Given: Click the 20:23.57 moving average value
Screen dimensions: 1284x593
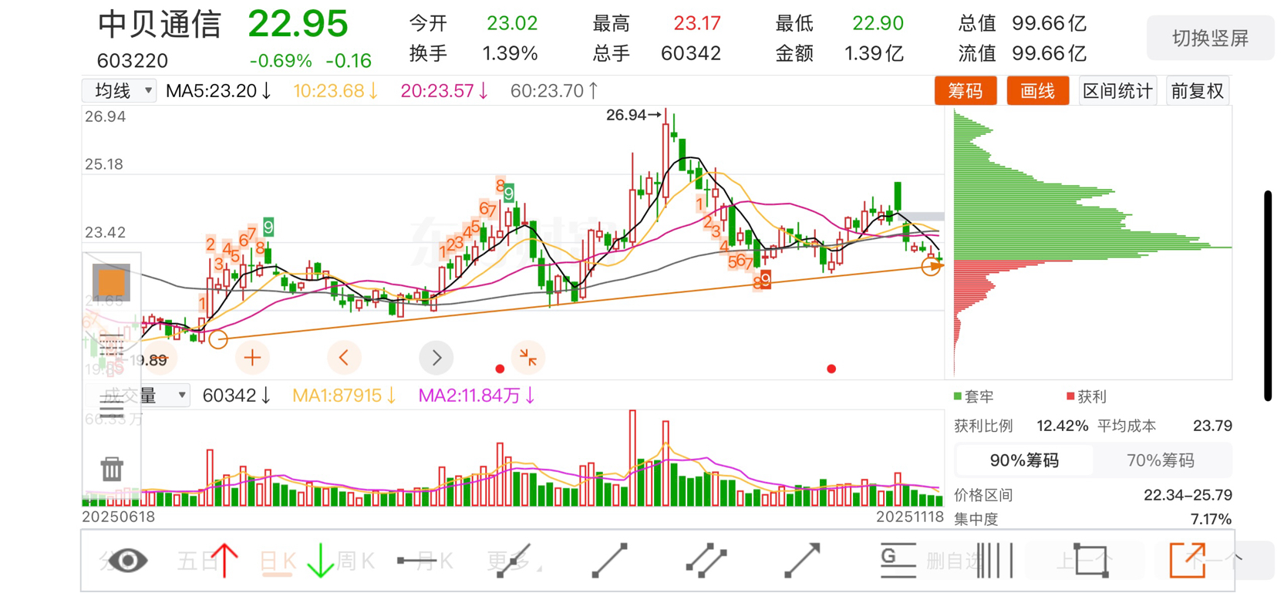Looking at the screenshot, I should [444, 91].
